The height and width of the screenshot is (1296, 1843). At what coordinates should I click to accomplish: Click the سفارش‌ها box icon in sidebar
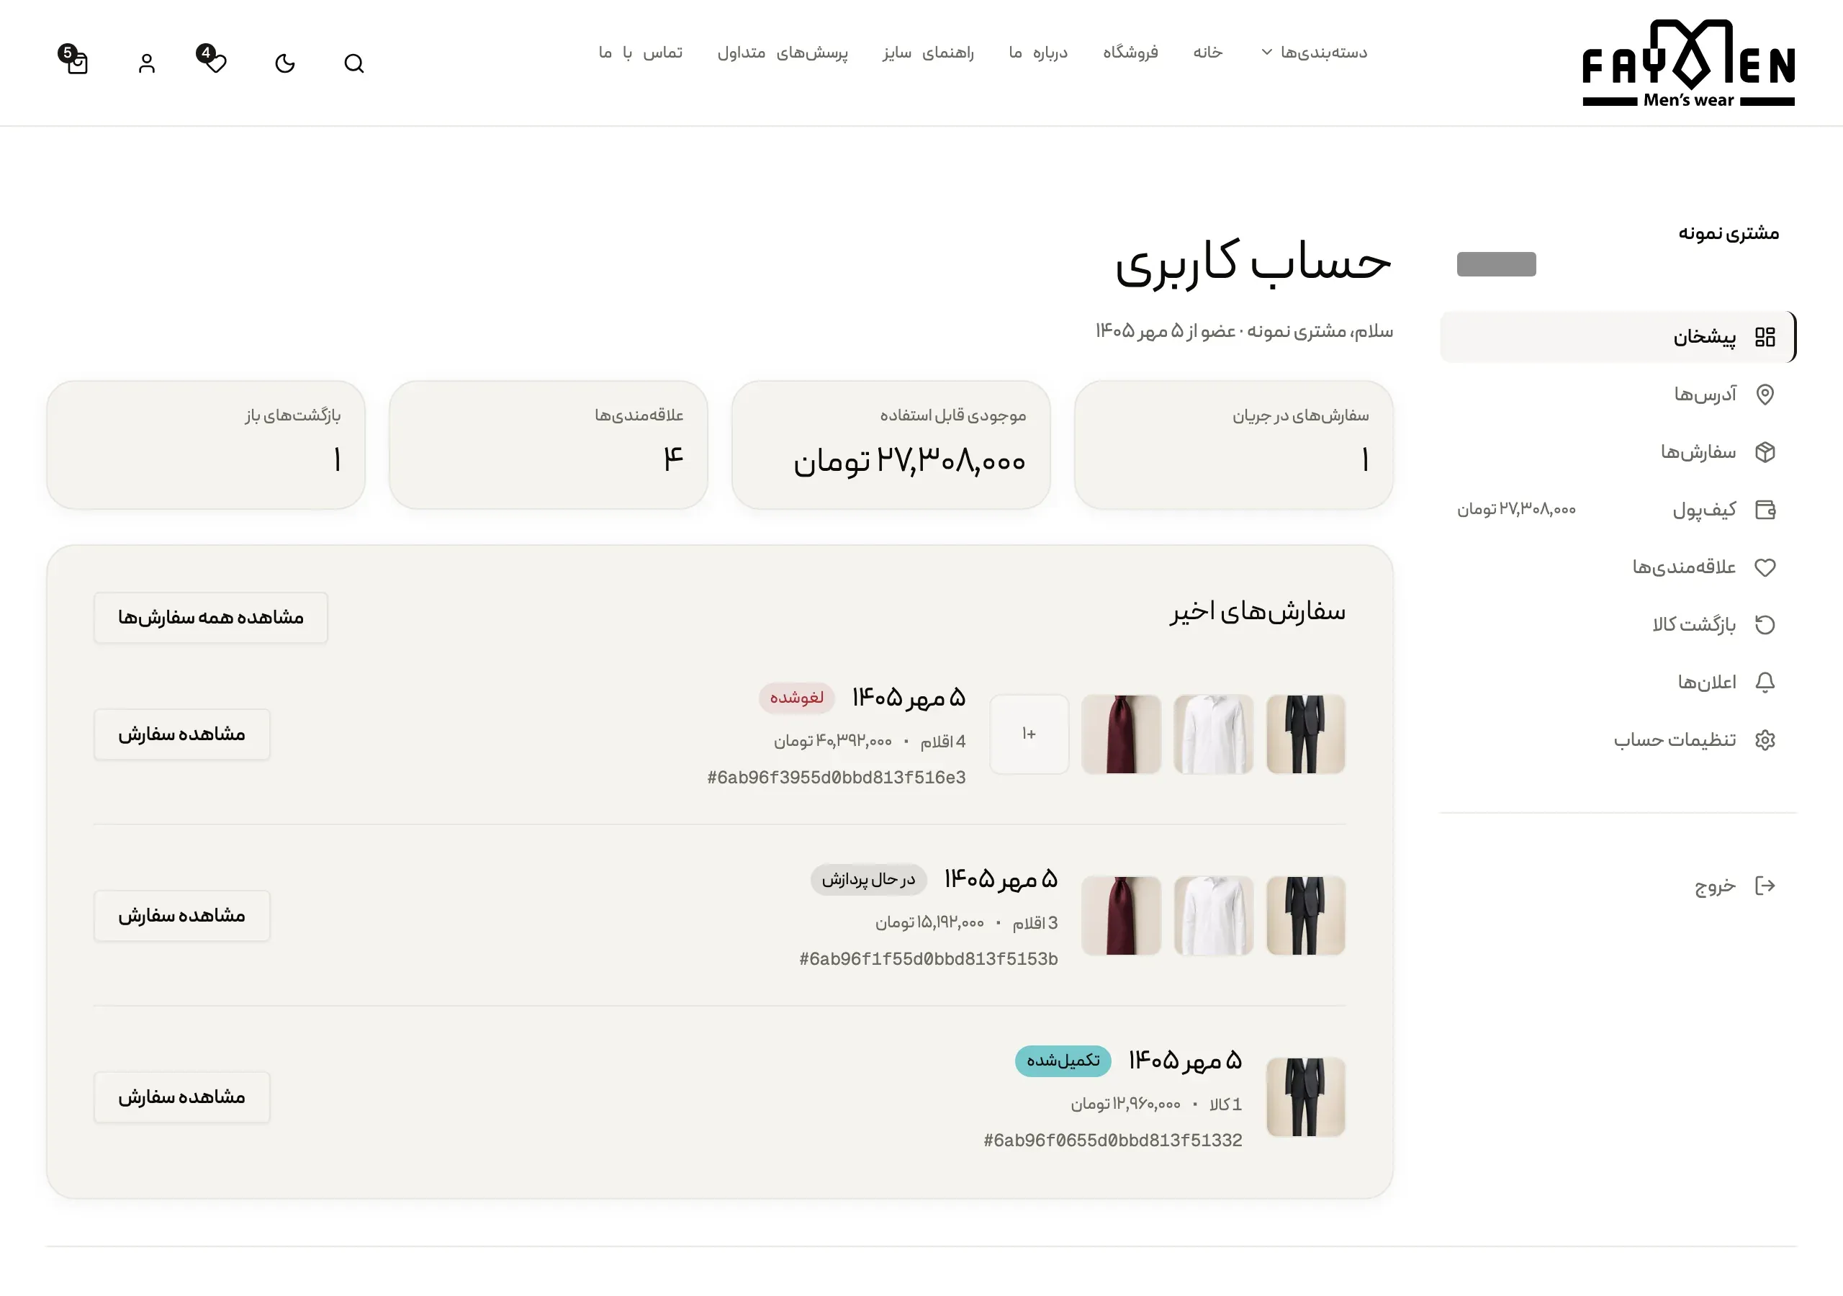coord(1765,452)
